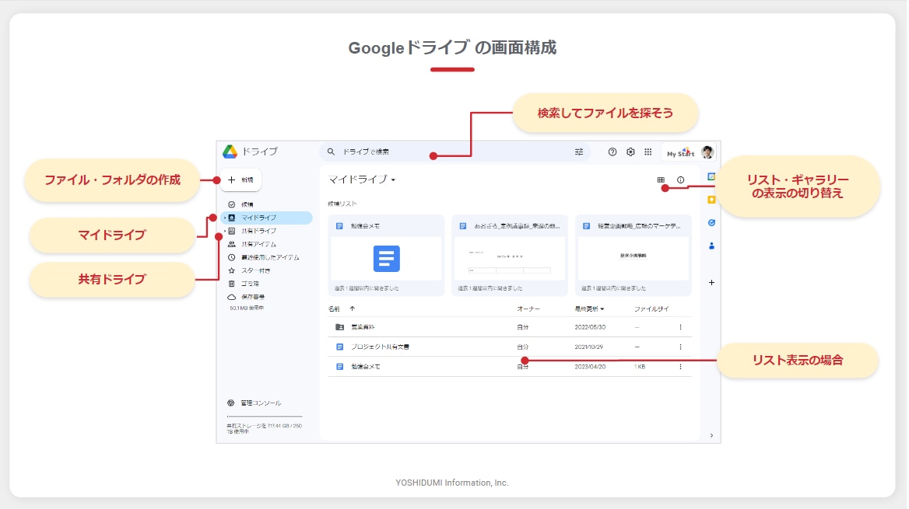Show details with the info icon

click(x=681, y=180)
